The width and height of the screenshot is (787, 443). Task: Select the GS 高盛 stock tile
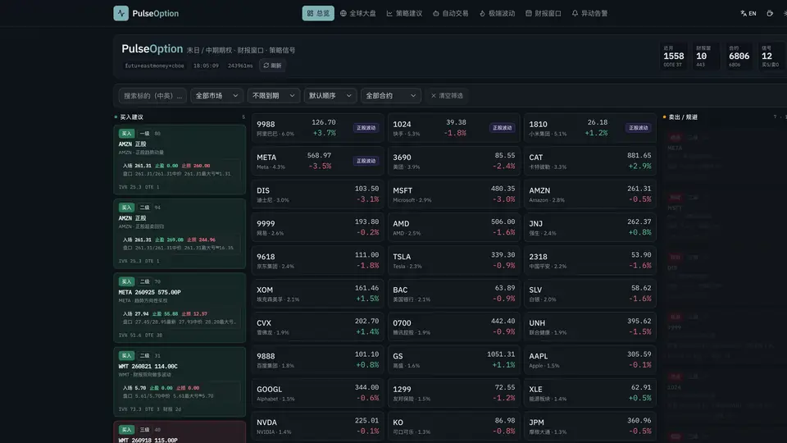(453, 360)
